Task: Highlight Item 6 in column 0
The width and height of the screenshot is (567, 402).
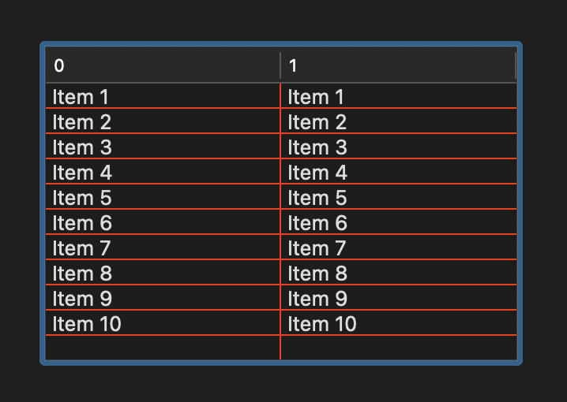Action: (81, 223)
